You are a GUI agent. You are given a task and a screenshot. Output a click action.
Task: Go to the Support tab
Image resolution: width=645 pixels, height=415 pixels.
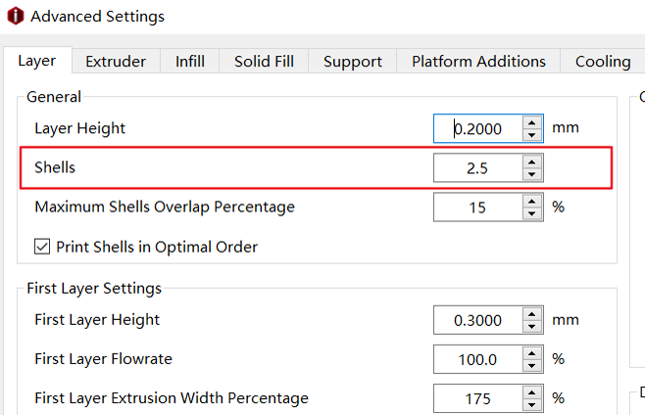coord(353,62)
